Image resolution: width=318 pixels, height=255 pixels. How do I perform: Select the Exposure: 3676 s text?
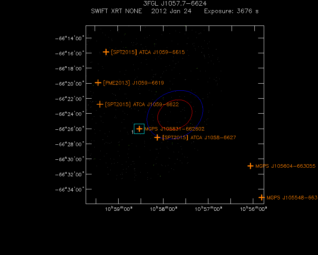pyautogui.click(x=231, y=11)
